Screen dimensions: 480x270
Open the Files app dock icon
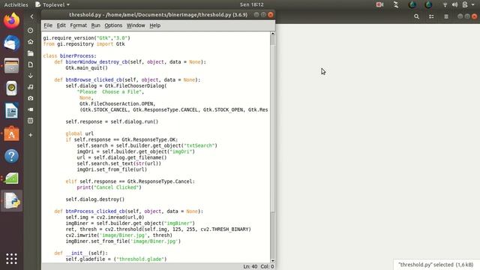[11, 65]
